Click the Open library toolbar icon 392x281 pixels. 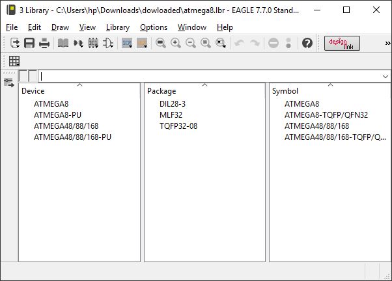pos(15,43)
